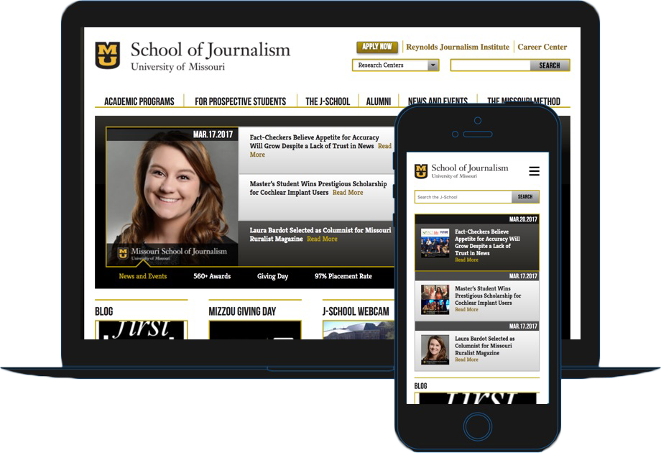Switch to the Giving Day tab
661x453 pixels.
[273, 276]
